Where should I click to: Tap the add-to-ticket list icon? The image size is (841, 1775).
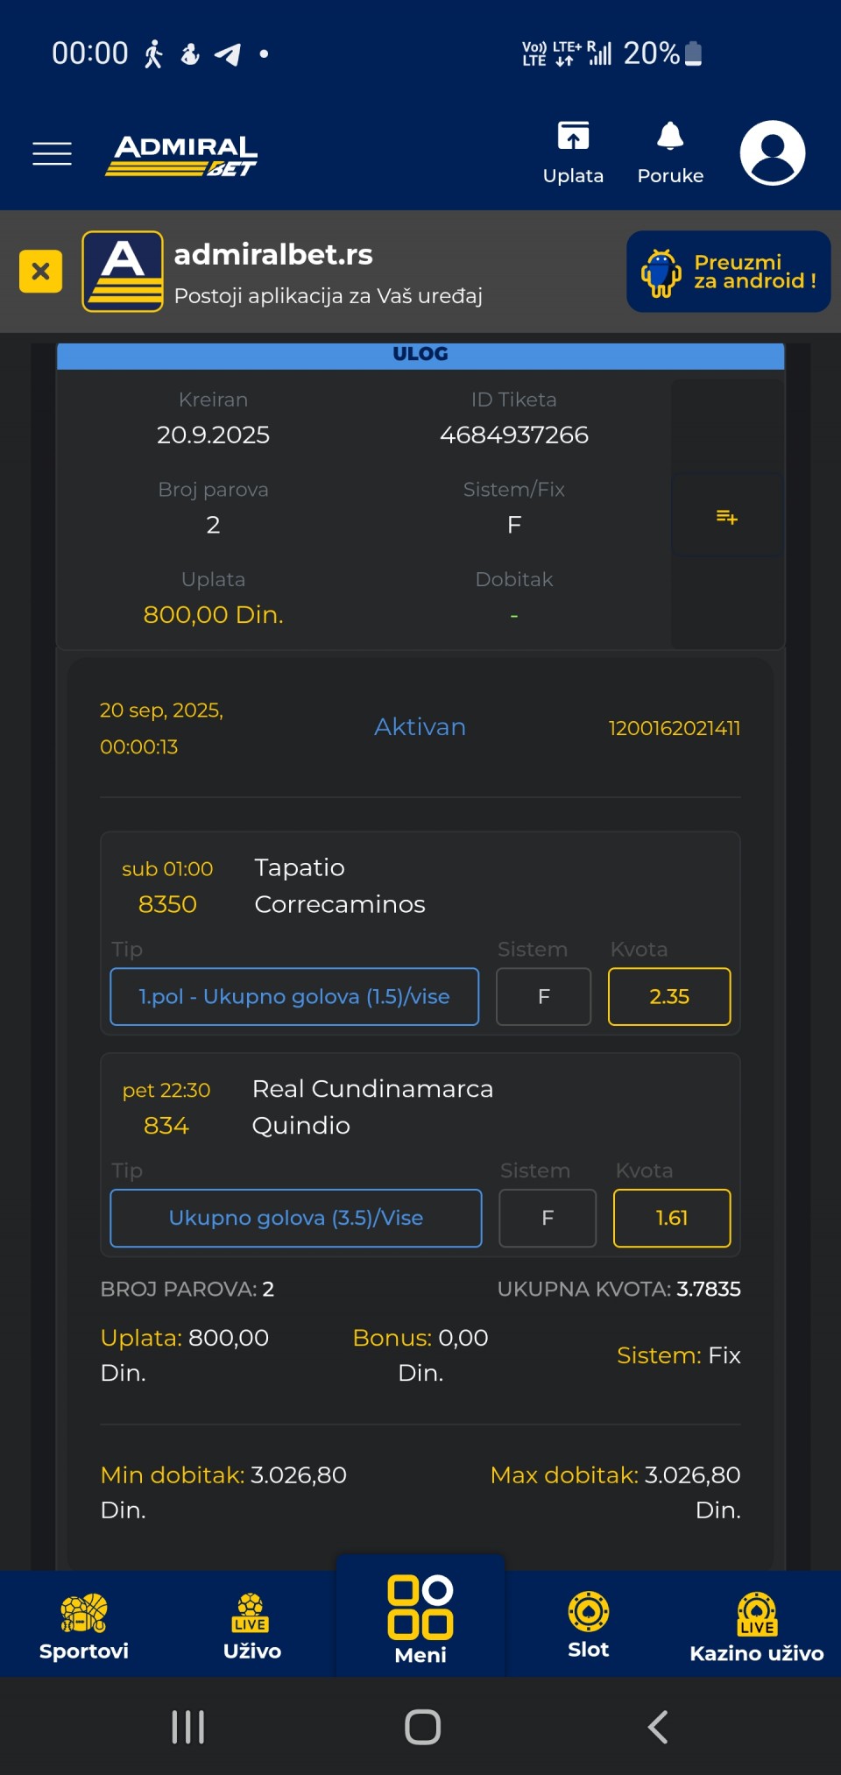(x=727, y=517)
